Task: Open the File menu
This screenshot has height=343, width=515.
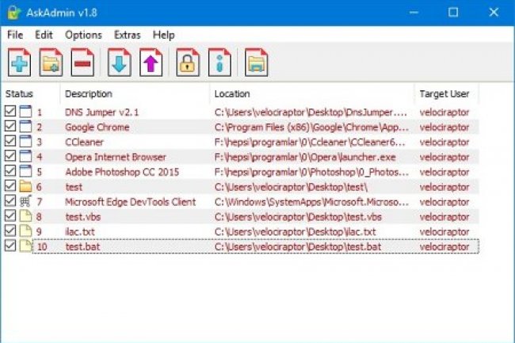Action: click(x=15, y=36)
